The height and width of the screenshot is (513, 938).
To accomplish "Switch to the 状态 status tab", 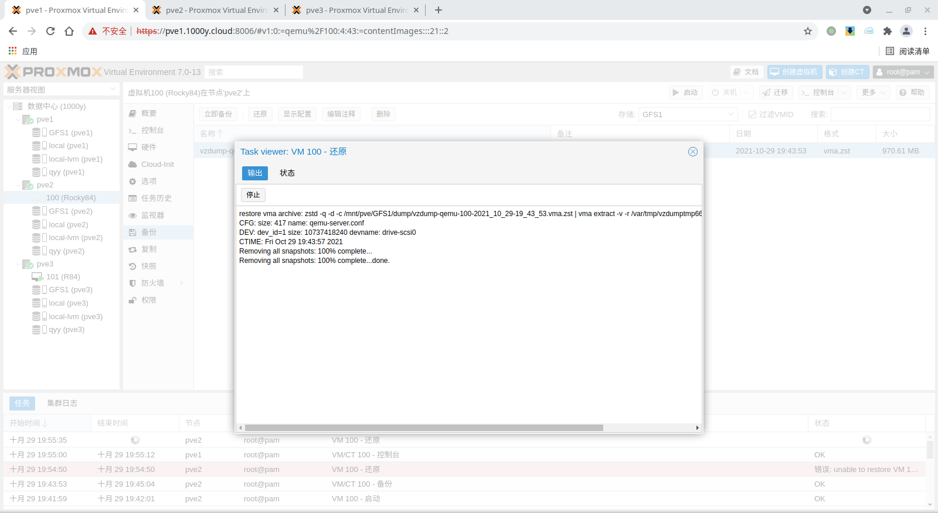I will (287, 173).
